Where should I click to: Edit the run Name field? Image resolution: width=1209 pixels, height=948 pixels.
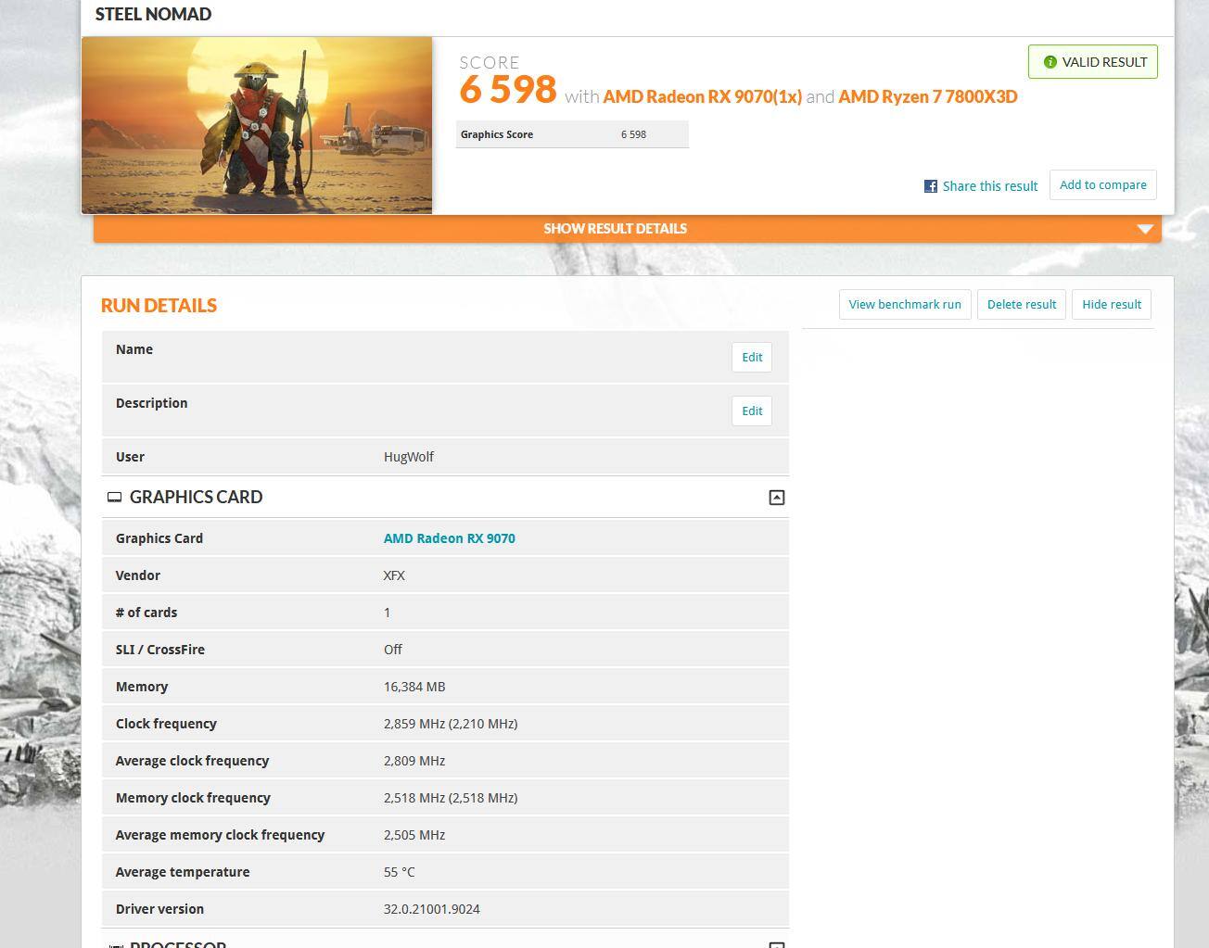pyautogui.click(x=751, y=358)
